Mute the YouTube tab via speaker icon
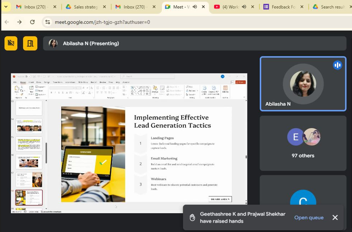Screen dimensions: 352x232 point(244,7)
